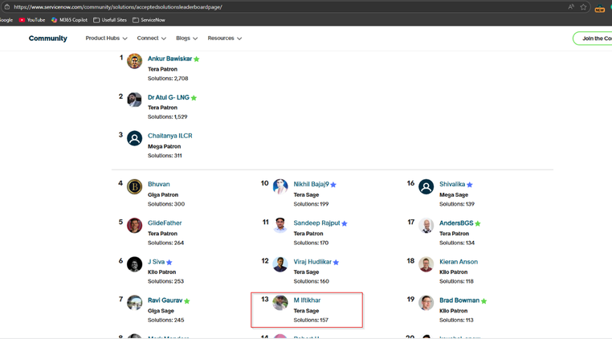Click the read aloud icon in address bar
Screen dimensions: 612x339
point(571,7)
